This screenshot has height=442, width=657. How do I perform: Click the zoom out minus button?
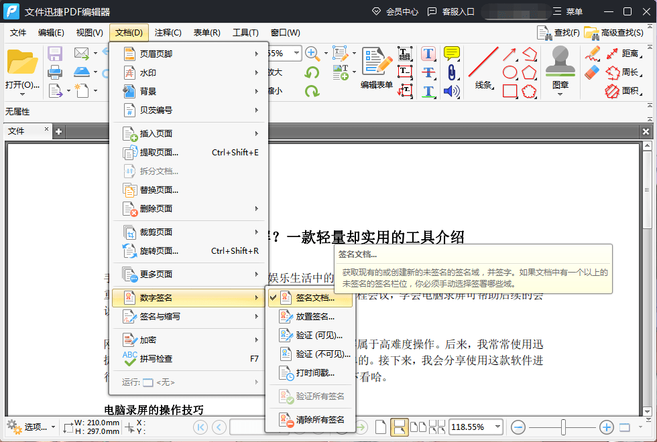(x=518, y=427)
